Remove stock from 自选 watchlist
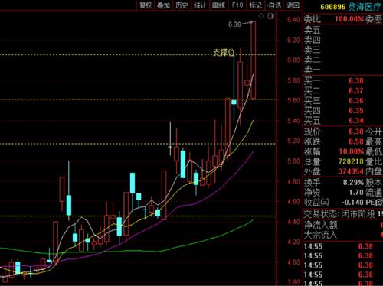The width and height of the screenshot is (383, 286). coord(274,5)
